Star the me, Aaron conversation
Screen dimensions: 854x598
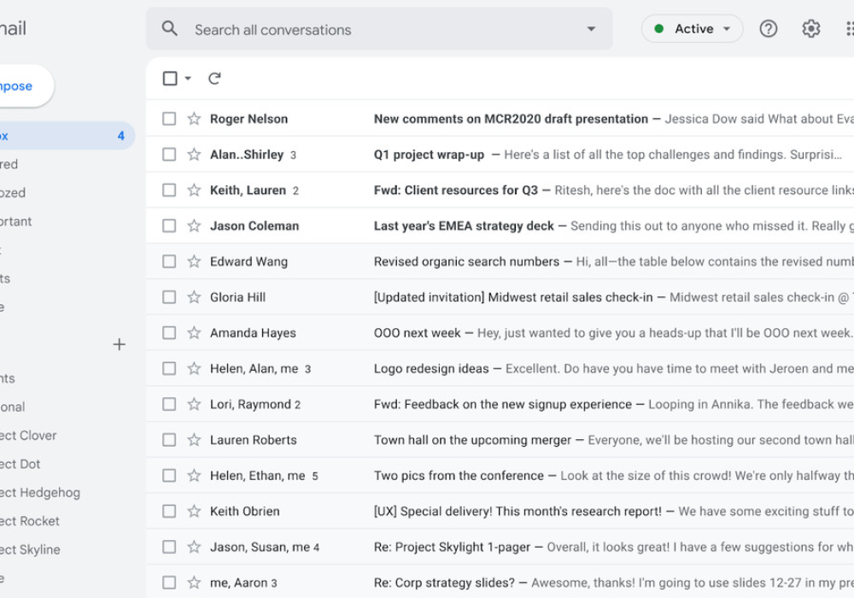(x=194, y=583)
